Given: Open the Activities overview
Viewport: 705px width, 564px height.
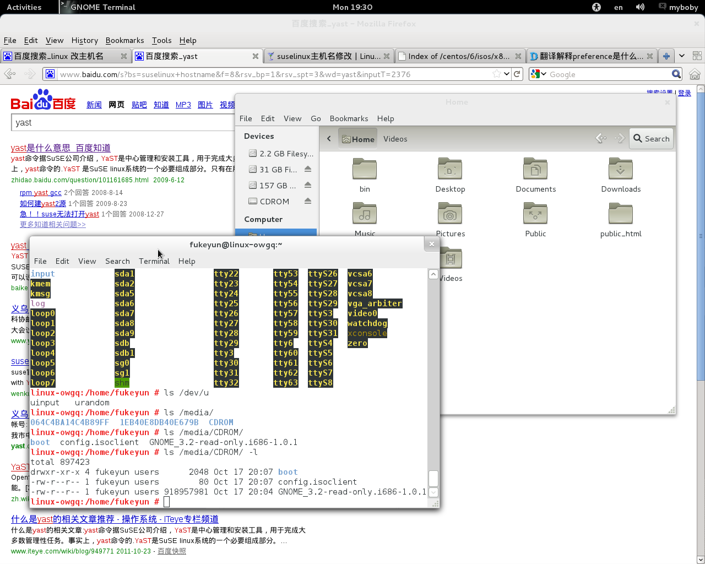Looking at the screenshot, I should click(24, 7).
